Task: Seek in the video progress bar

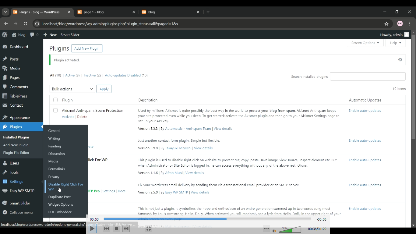Action: pos(207,219)
